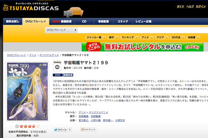This screenshot has width=208, height=138.
Task: Expand the 3D作品 menu arrow
Action: (183, 38)
